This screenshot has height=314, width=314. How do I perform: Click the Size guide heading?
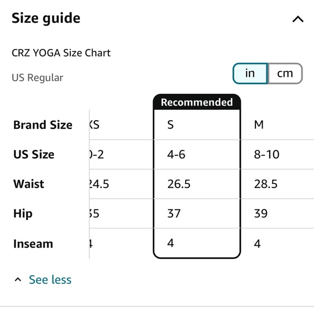click(x=46, y=18)
